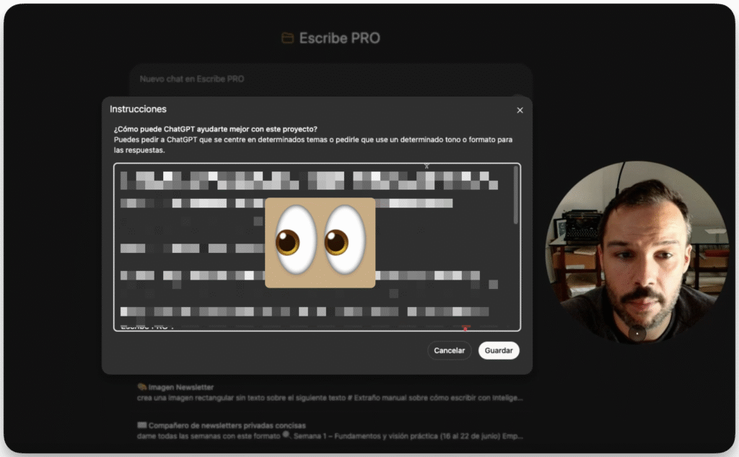Click the icon beside Compañero de newsletters

click(141, 425)
